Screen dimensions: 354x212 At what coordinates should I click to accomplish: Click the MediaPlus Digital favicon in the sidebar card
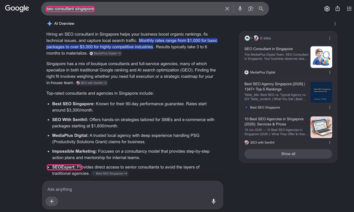[246, 73]
